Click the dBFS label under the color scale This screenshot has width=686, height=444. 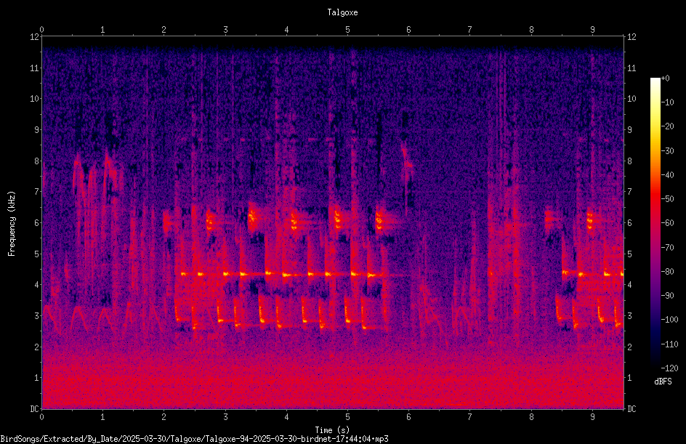click(663, 382)
